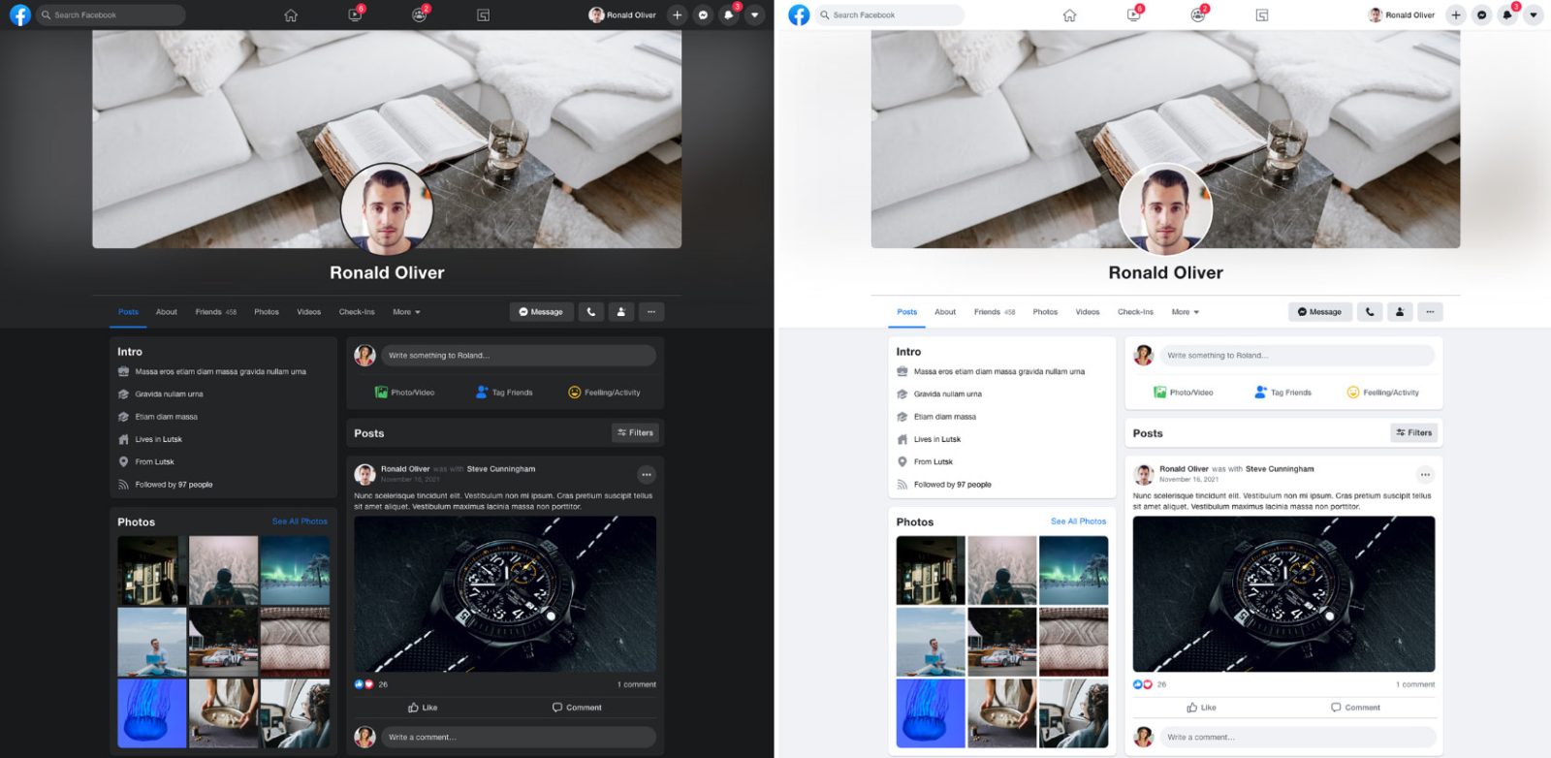1551x758 pixels.
Task: Choose Feeling/Activity in dark theme composer
Action: (x=604, y=393)
